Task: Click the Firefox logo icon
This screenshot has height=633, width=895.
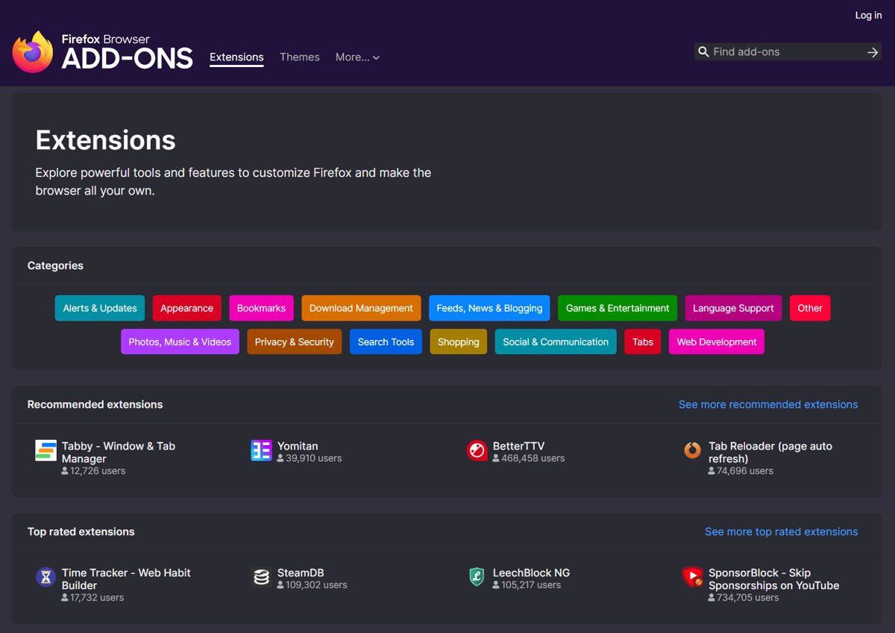Action: (33, 51)
